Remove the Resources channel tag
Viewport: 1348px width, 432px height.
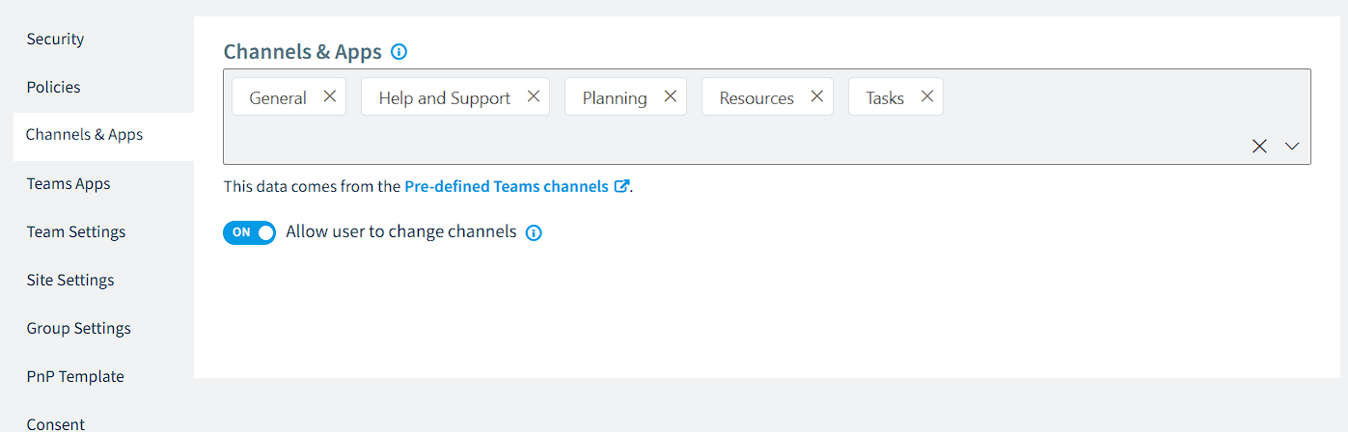[x=817, y=96]
